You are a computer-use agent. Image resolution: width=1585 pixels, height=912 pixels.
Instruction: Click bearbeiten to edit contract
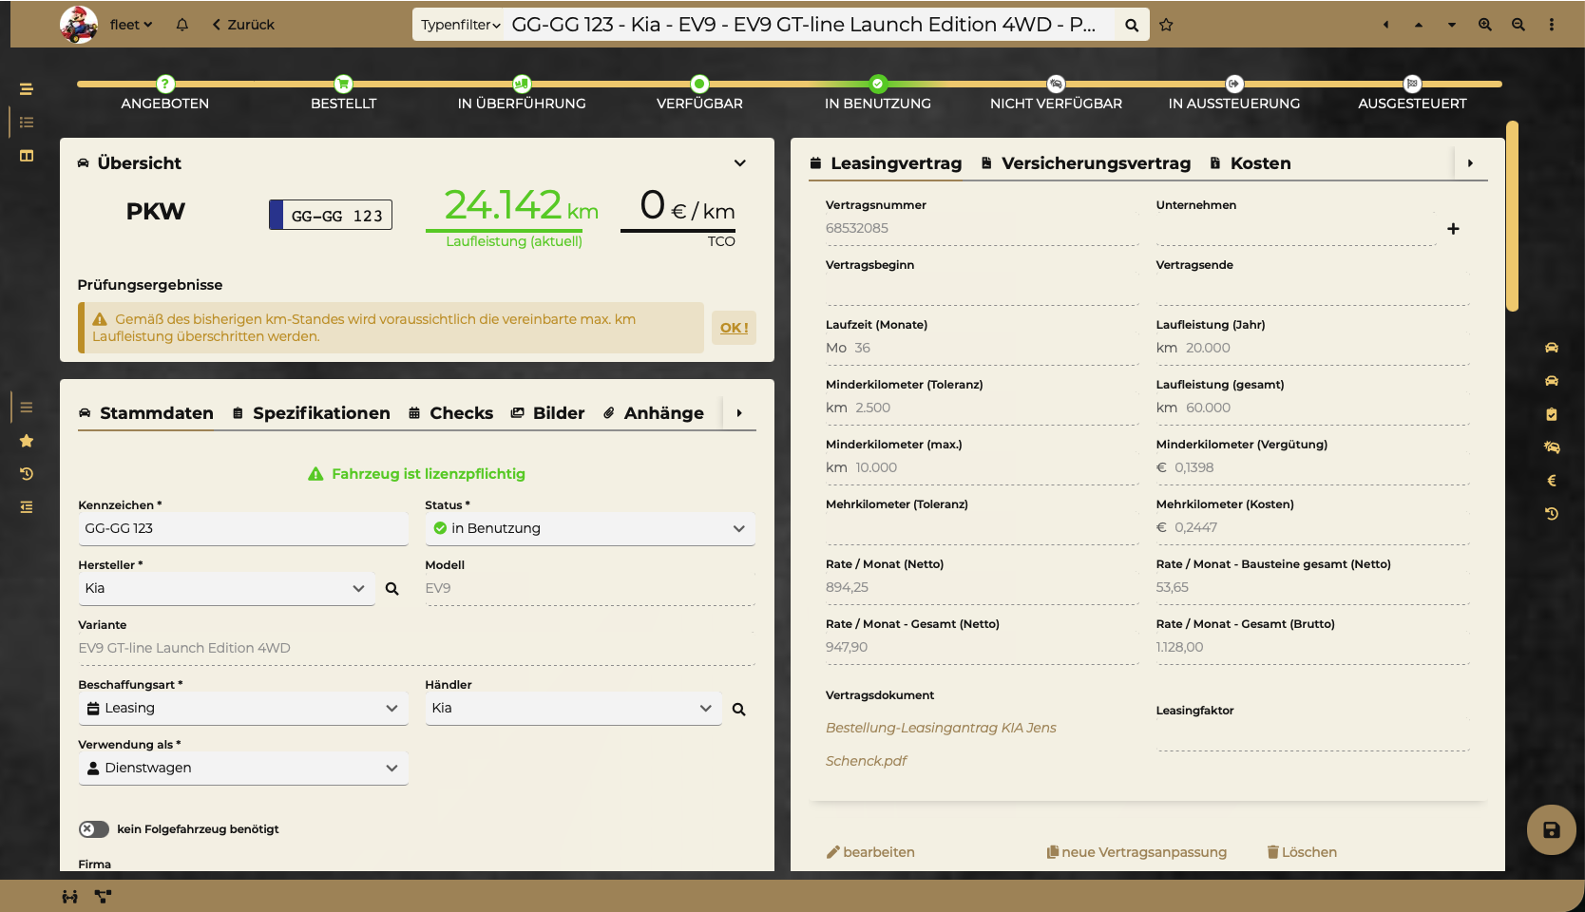(870, 852)
